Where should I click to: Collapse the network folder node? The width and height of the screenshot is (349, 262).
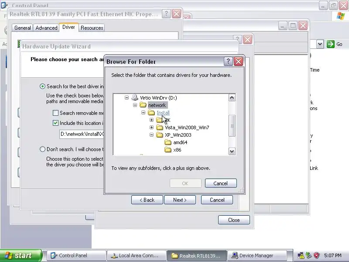pyautogui.click(x=135, y=105)
